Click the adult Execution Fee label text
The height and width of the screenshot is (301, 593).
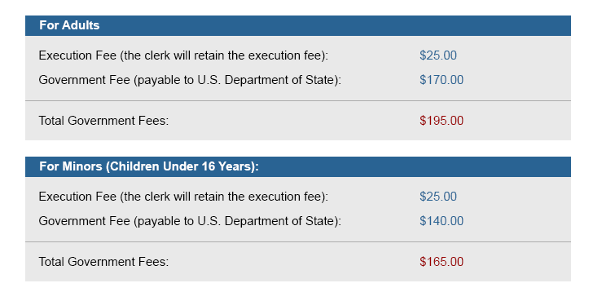183,55
